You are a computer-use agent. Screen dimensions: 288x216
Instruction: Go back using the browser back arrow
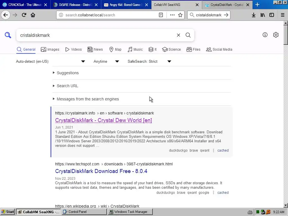[6, 15]
